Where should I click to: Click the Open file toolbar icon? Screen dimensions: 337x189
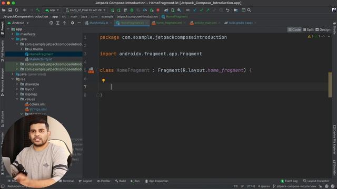(4, 10)
